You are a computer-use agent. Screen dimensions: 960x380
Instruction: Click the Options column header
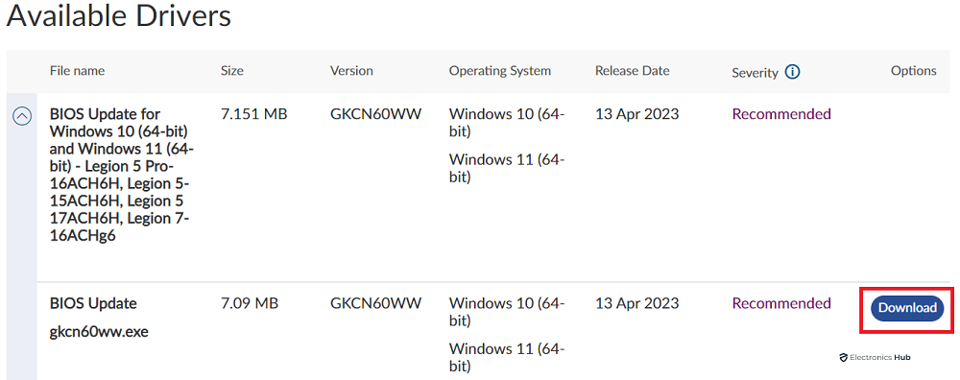(914, 71)
